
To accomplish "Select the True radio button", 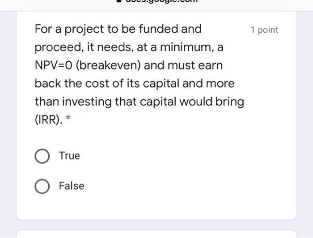I will [42, 156].
